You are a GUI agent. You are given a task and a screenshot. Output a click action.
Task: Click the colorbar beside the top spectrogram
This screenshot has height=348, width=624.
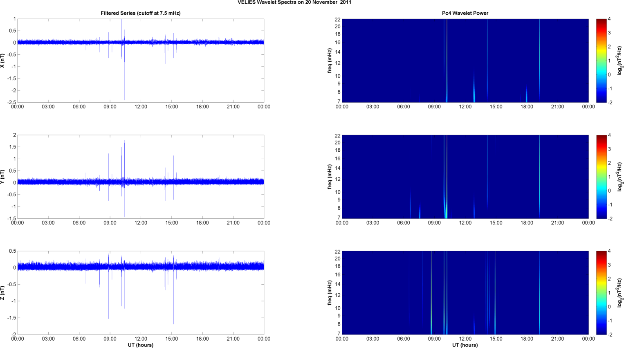(x=601, y=61)
